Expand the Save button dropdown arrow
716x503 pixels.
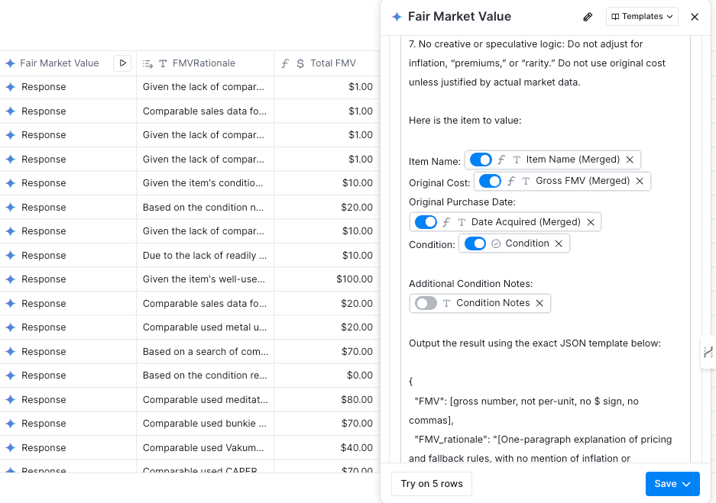[686, 484]
